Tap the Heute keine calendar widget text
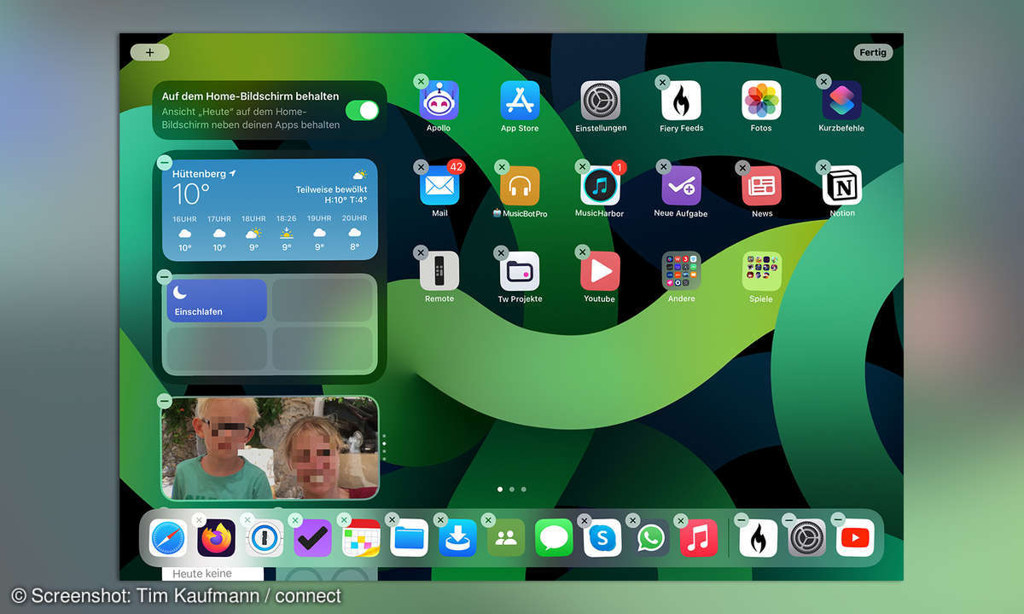The height and width of the screenshot is (614, 1024). pos(201,574)
